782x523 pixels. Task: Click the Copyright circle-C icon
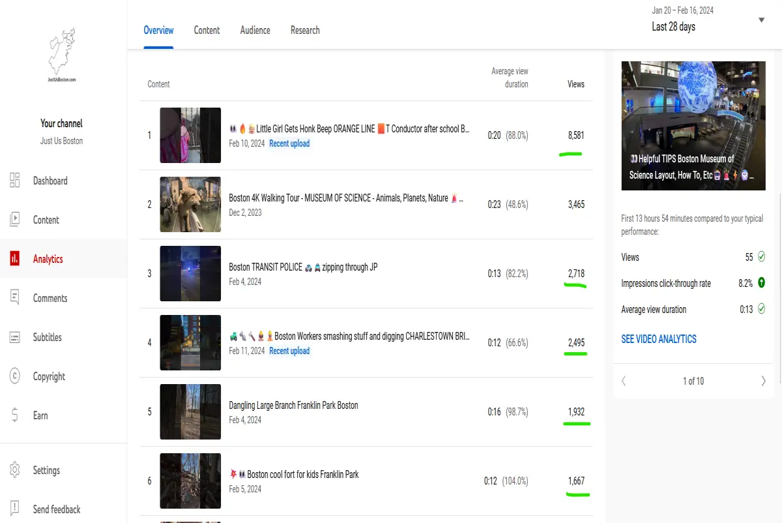click(x=15, y=376)
